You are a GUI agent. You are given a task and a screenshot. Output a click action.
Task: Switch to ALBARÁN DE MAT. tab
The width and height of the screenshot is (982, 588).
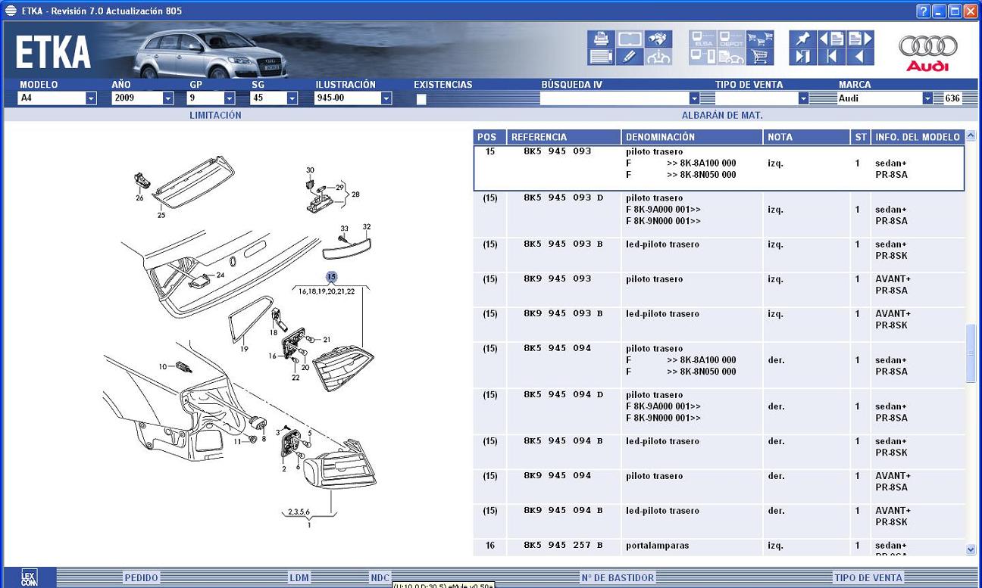[722, 116]
